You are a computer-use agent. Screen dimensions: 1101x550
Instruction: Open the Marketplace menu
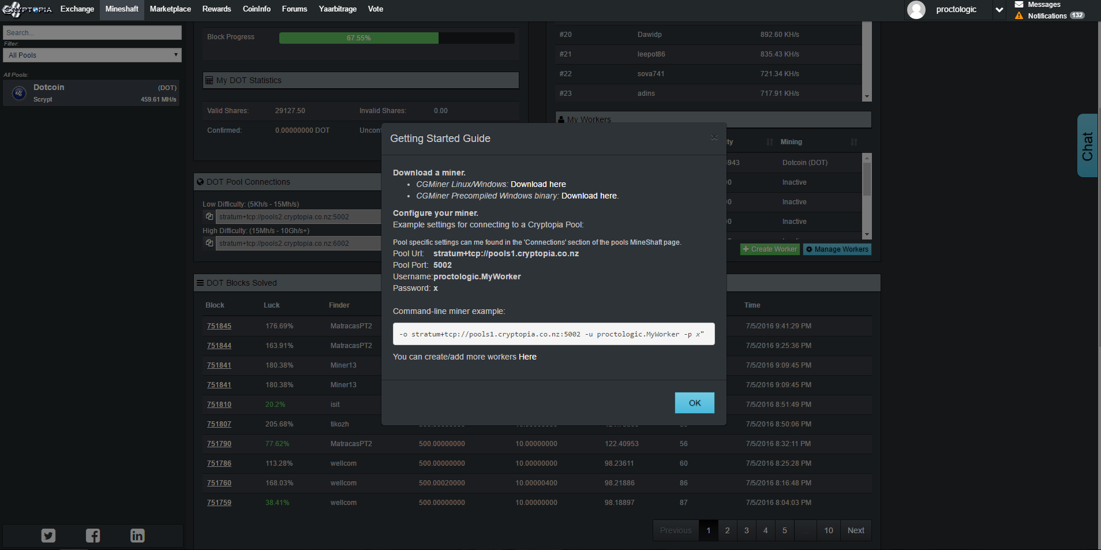170,9
